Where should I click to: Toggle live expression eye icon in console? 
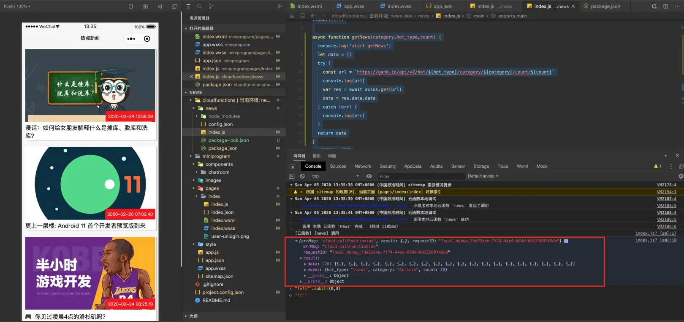369,176
